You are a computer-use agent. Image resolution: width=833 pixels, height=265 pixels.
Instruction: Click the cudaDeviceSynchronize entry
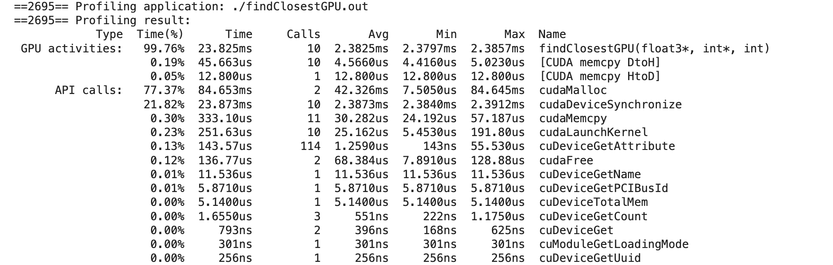click(610, 105)
